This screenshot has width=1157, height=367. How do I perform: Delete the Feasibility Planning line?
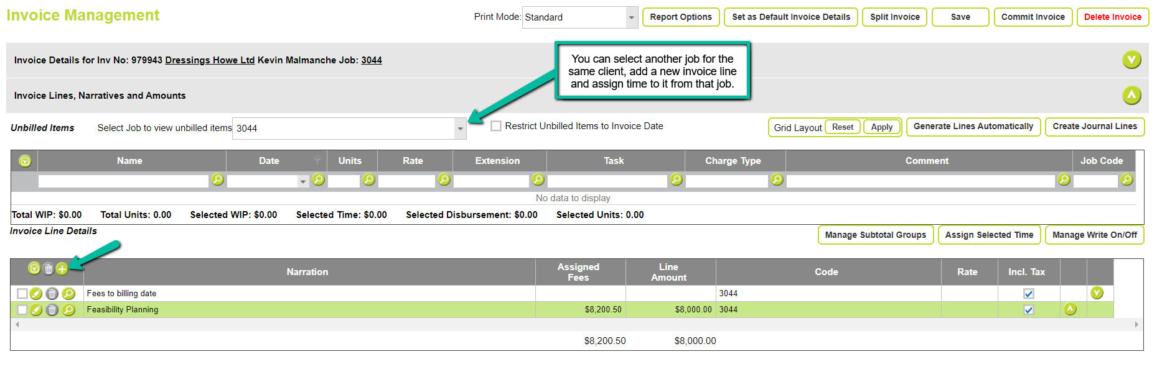52,310
